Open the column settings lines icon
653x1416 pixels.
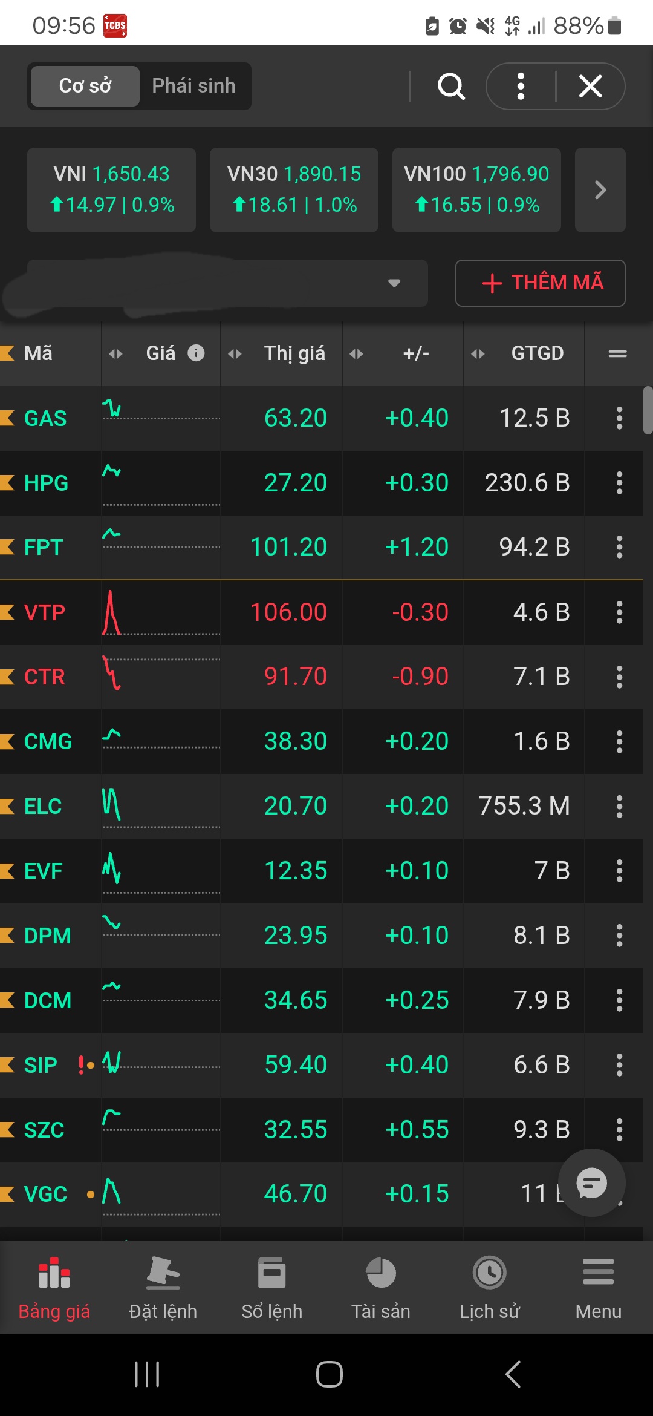coord(617,353)
